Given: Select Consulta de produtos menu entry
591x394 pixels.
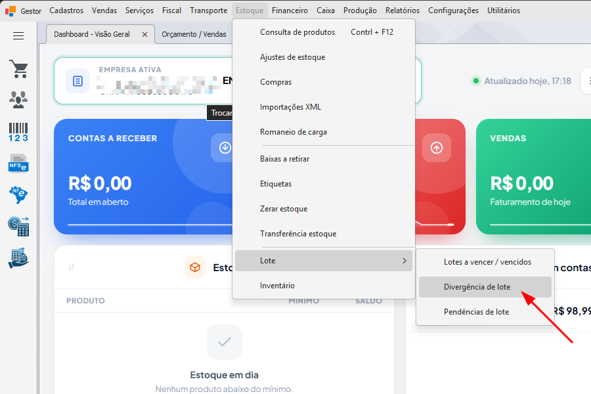Looking at the screenshot, I should (324, 32).
